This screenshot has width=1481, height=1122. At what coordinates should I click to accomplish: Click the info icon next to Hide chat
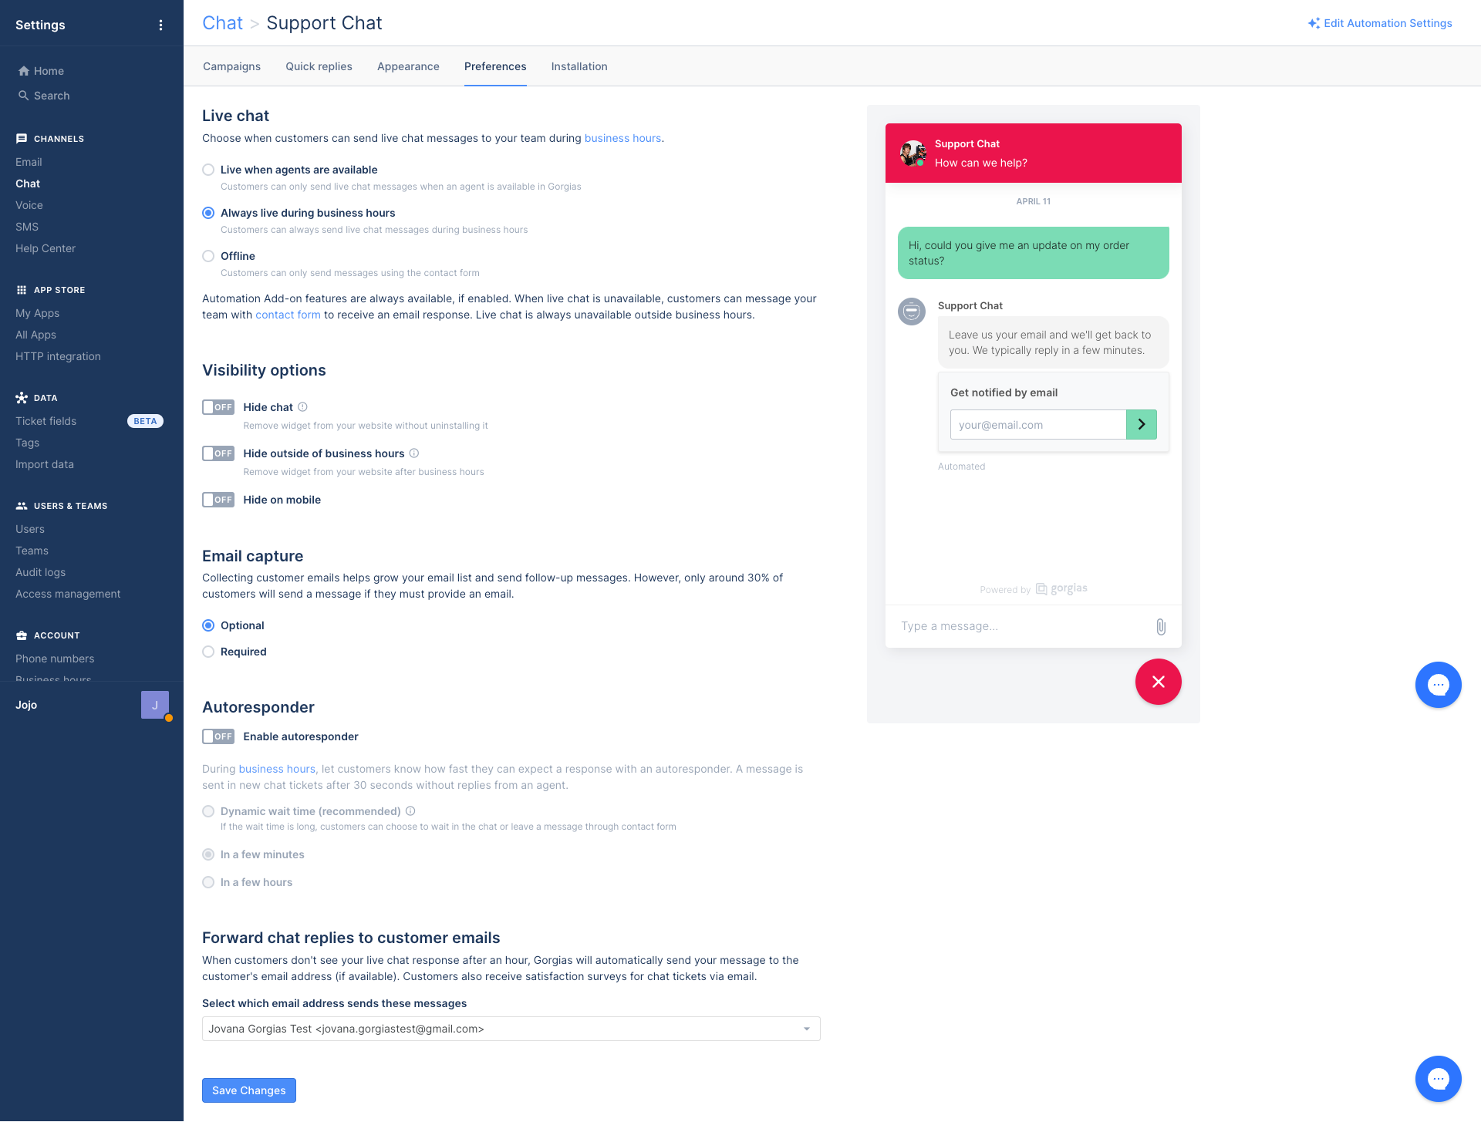302,407
